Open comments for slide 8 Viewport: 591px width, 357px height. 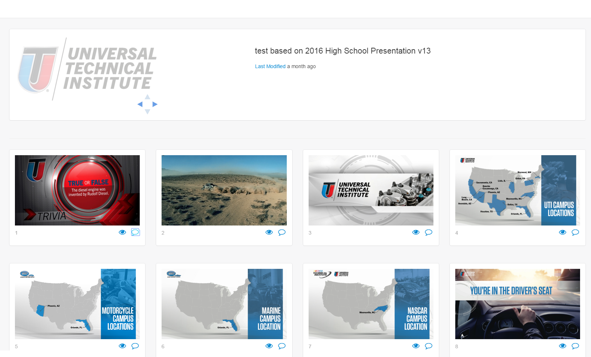tap(575, 346)
